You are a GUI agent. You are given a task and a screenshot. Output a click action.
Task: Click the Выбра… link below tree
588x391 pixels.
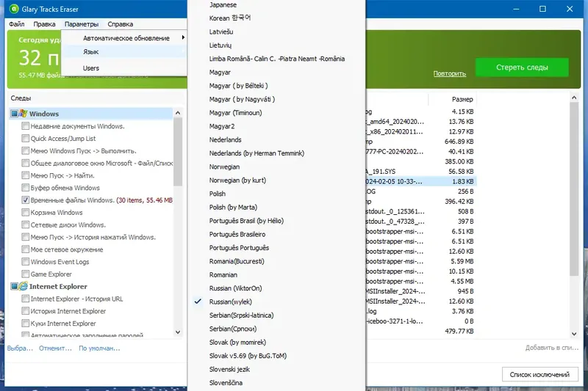point(20,348)
